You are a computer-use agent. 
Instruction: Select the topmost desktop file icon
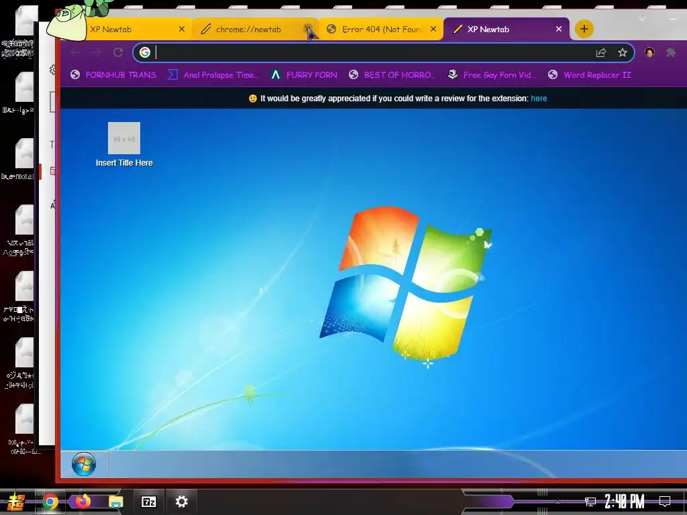(24, 21)
